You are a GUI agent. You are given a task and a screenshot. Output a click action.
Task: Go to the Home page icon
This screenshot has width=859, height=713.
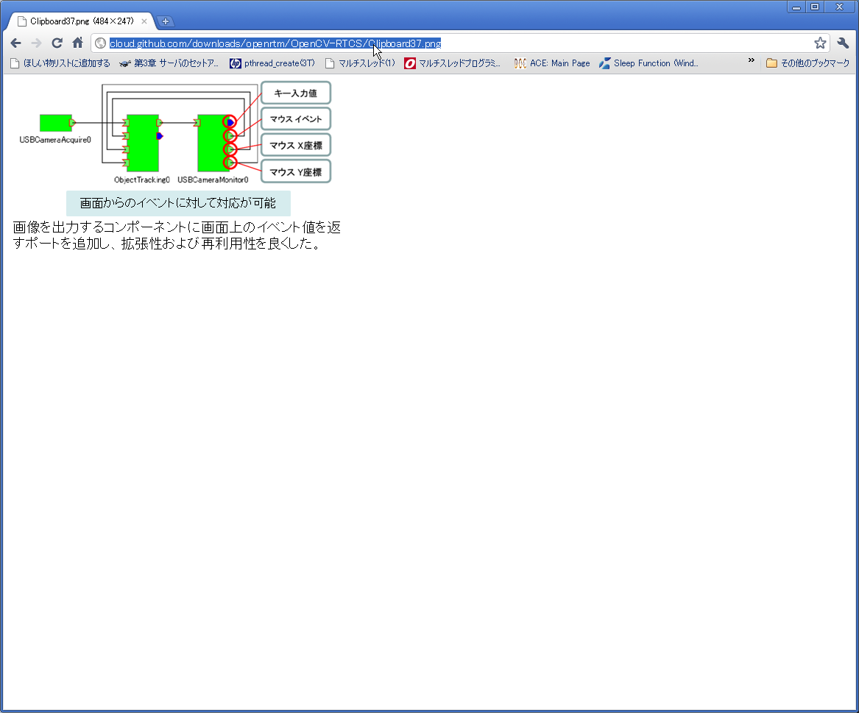tap(78, 43)
